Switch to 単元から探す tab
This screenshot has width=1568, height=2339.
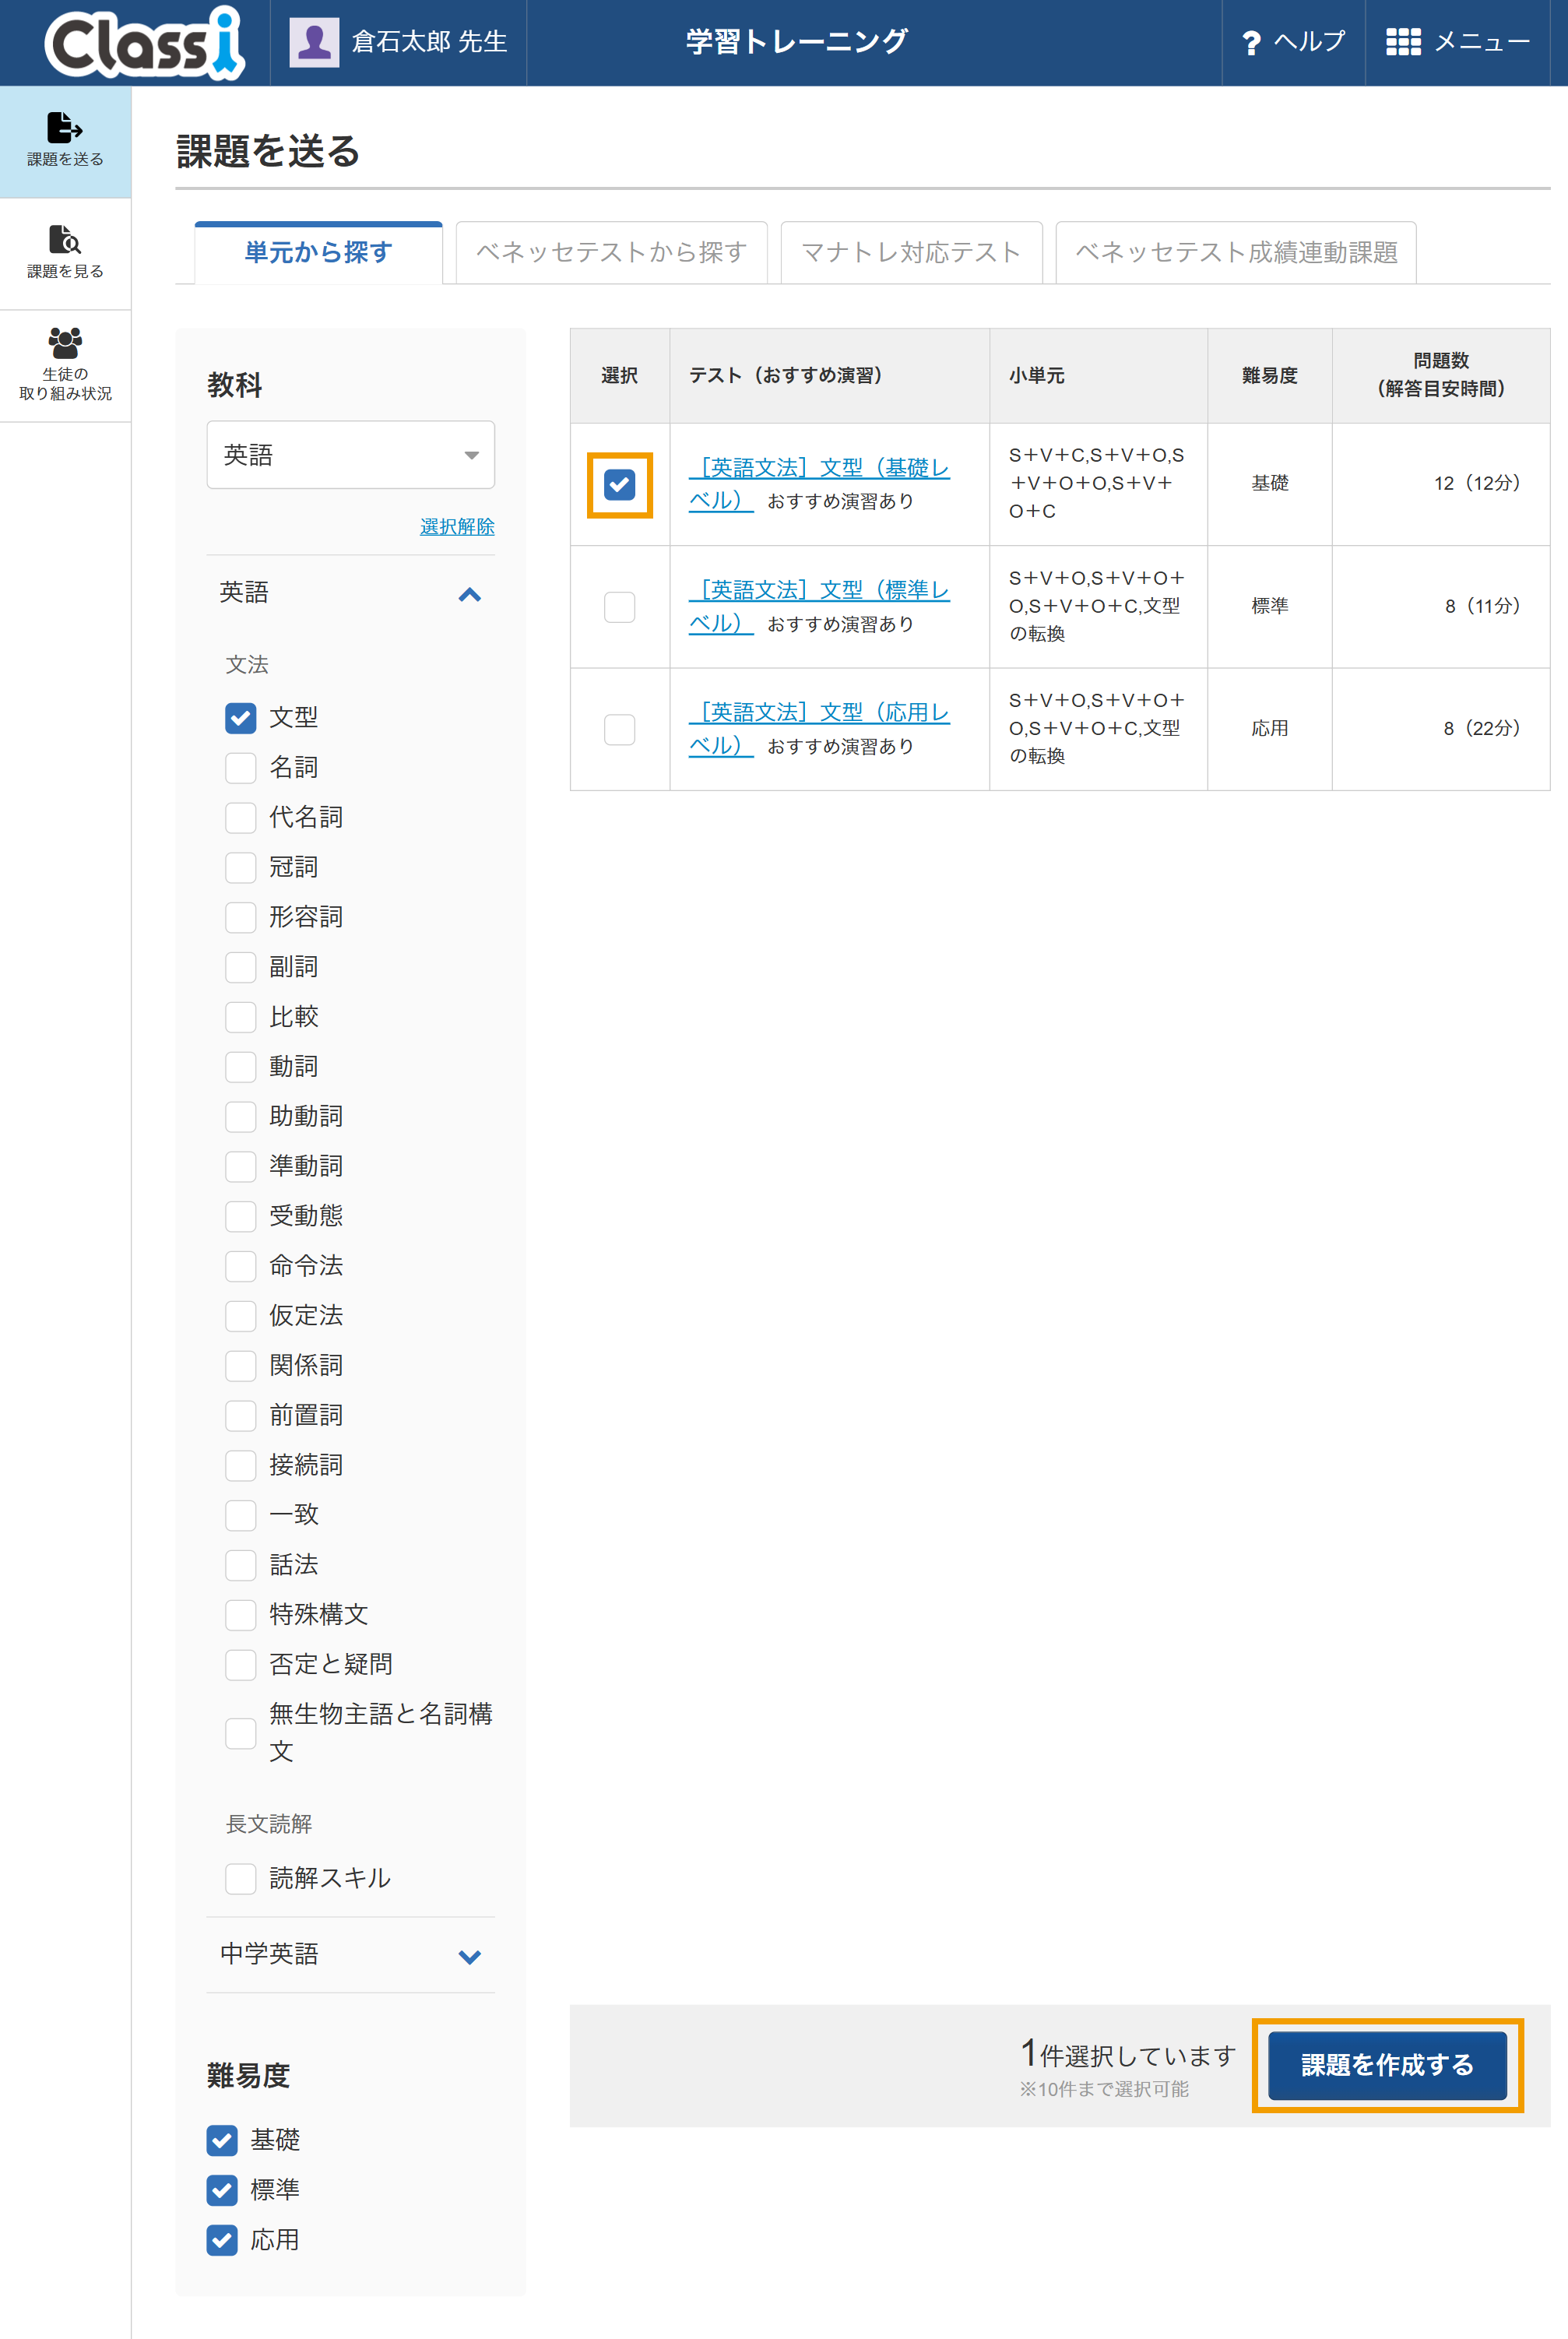(318, 252)
